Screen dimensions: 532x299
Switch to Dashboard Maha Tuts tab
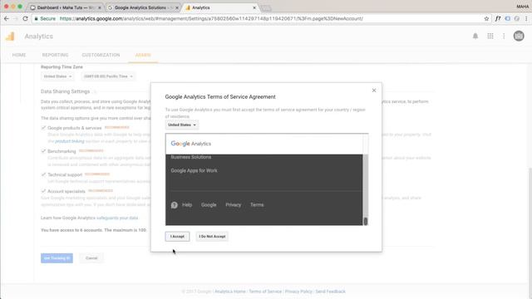[x=65, y=7]
